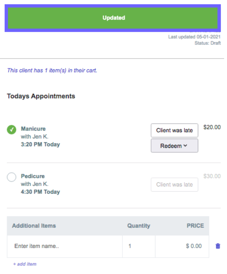Screen dimensions: 227x274
Task: Click the Quantity column header
Action: 139,226
